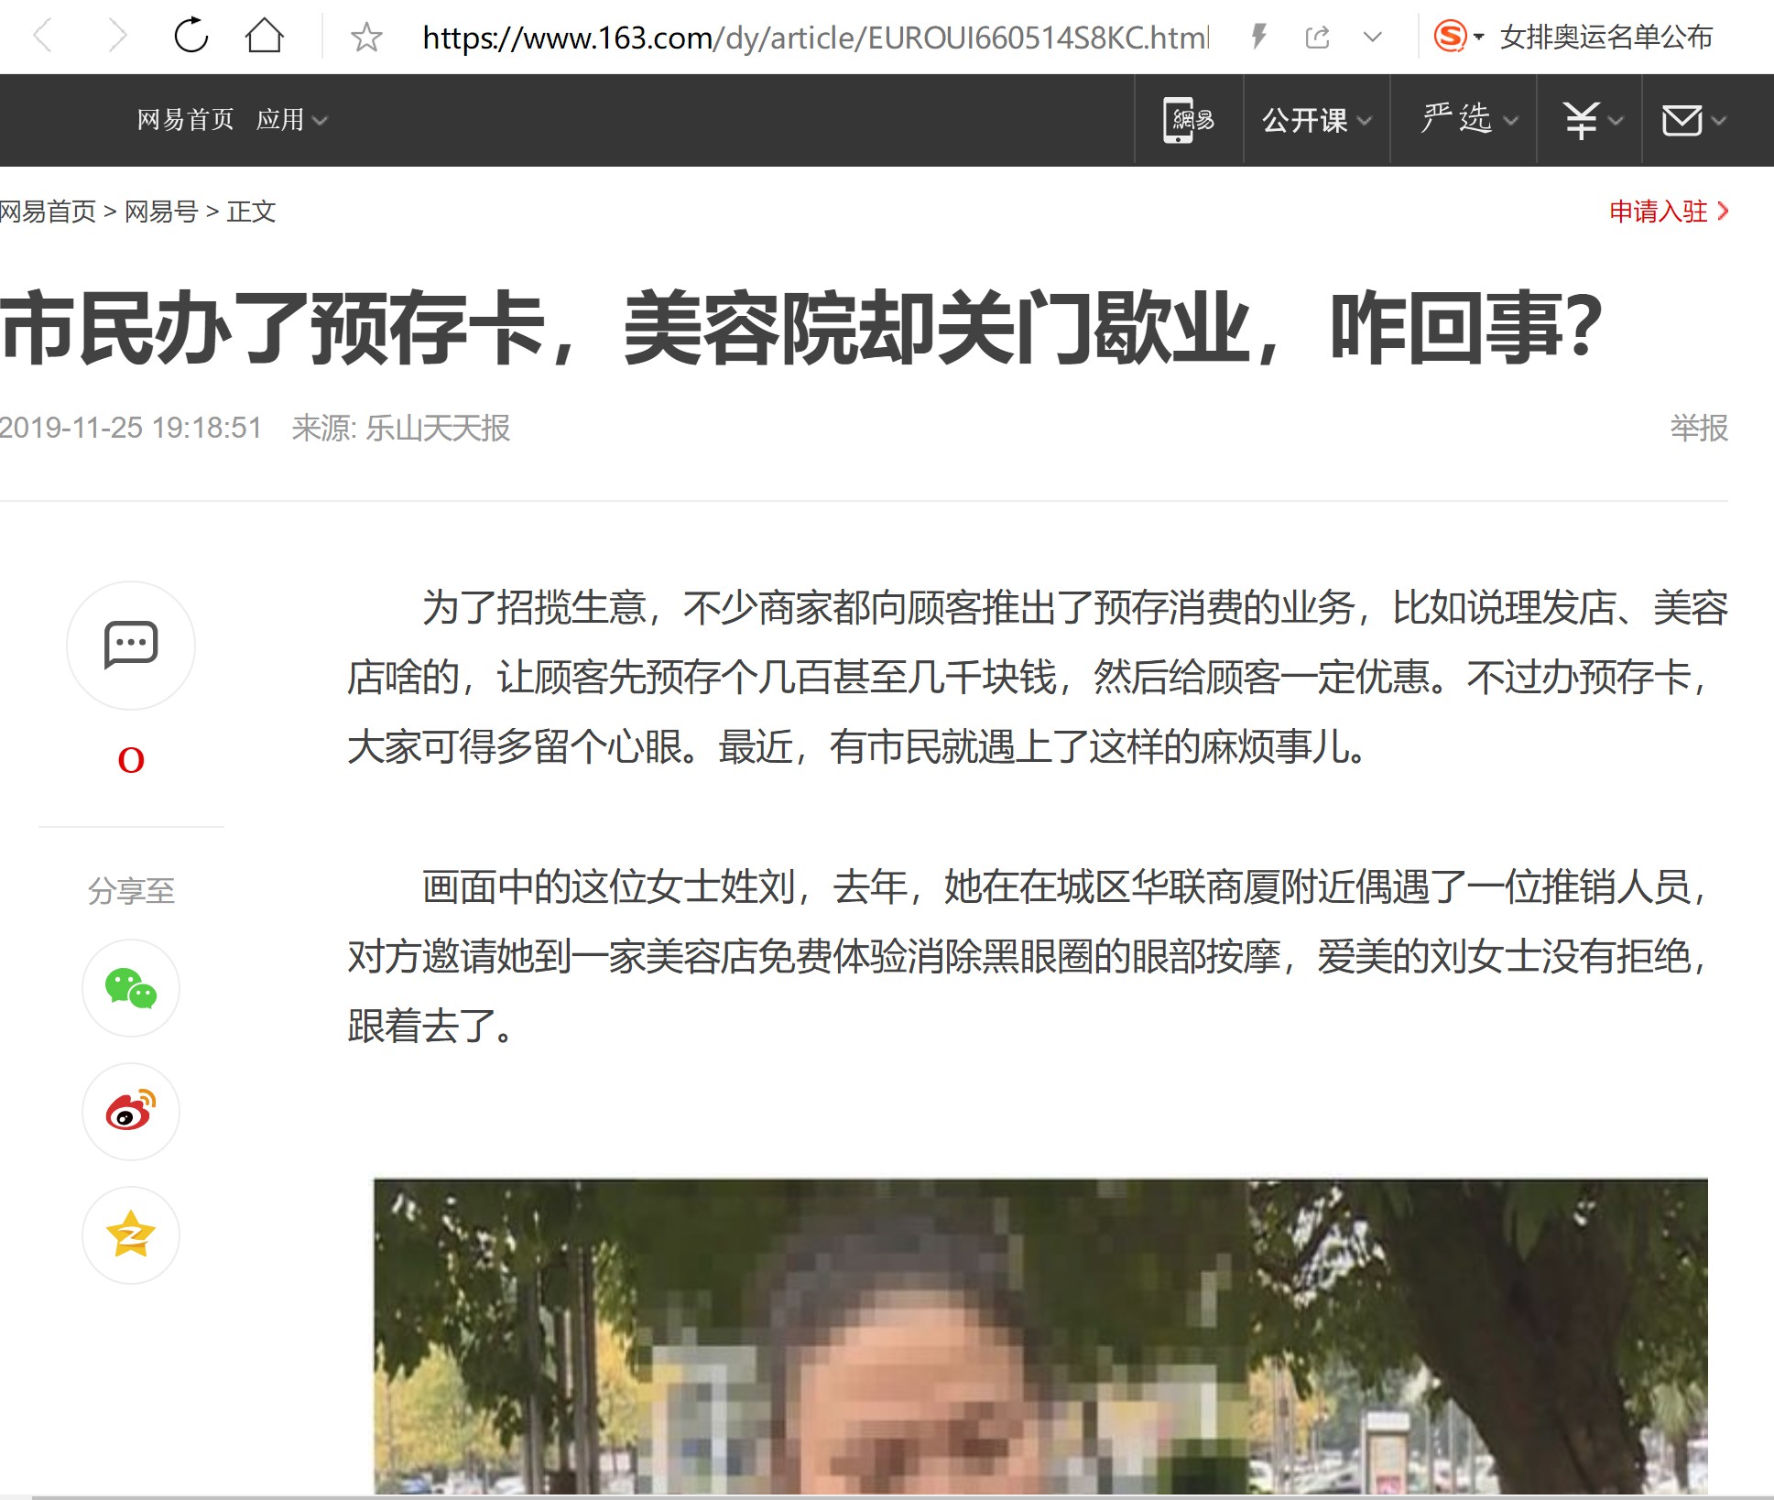Image resolution: width=1774 pixels, height=1500 pixels.
Task: Share to Weibo icon
Action: [131, 1112]
